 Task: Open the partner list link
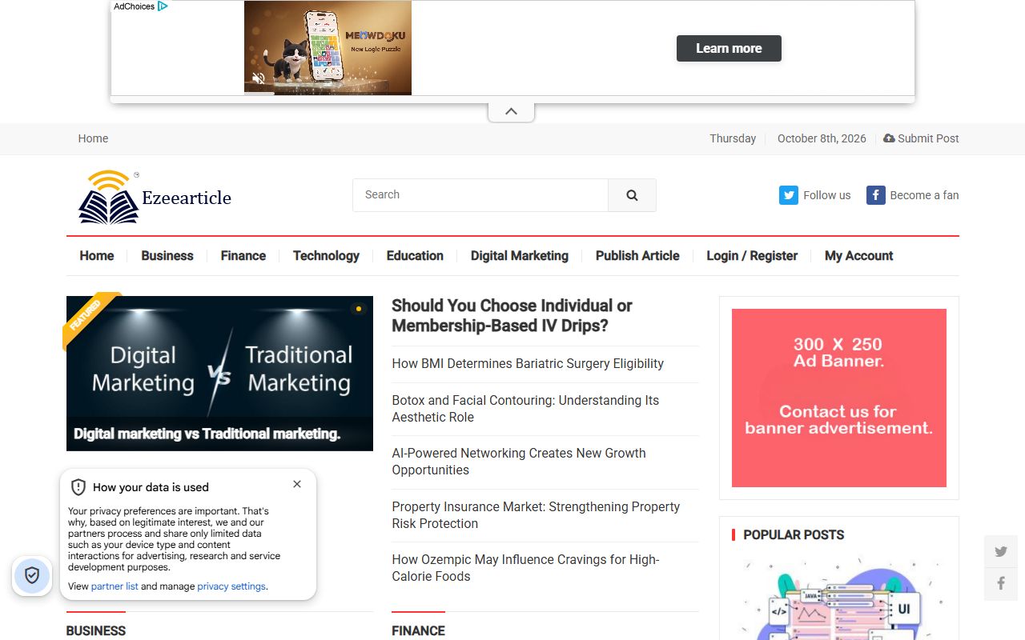coord(115,586)
